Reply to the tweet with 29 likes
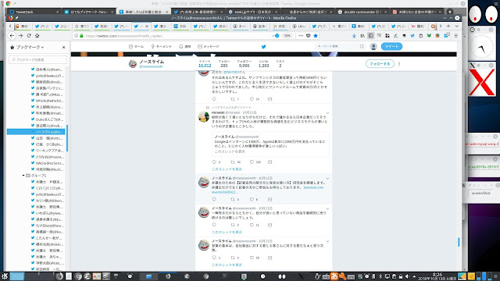 [x=214, y=258]
